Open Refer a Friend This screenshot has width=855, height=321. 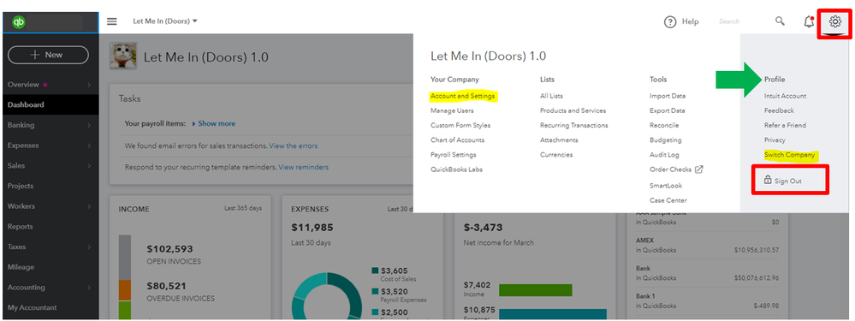(785, 125)
